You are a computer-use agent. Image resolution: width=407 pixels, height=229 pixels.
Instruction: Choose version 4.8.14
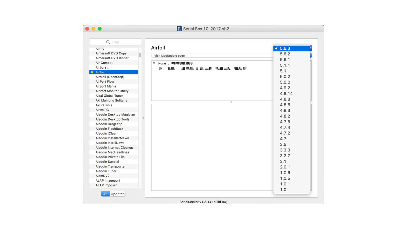292,94
